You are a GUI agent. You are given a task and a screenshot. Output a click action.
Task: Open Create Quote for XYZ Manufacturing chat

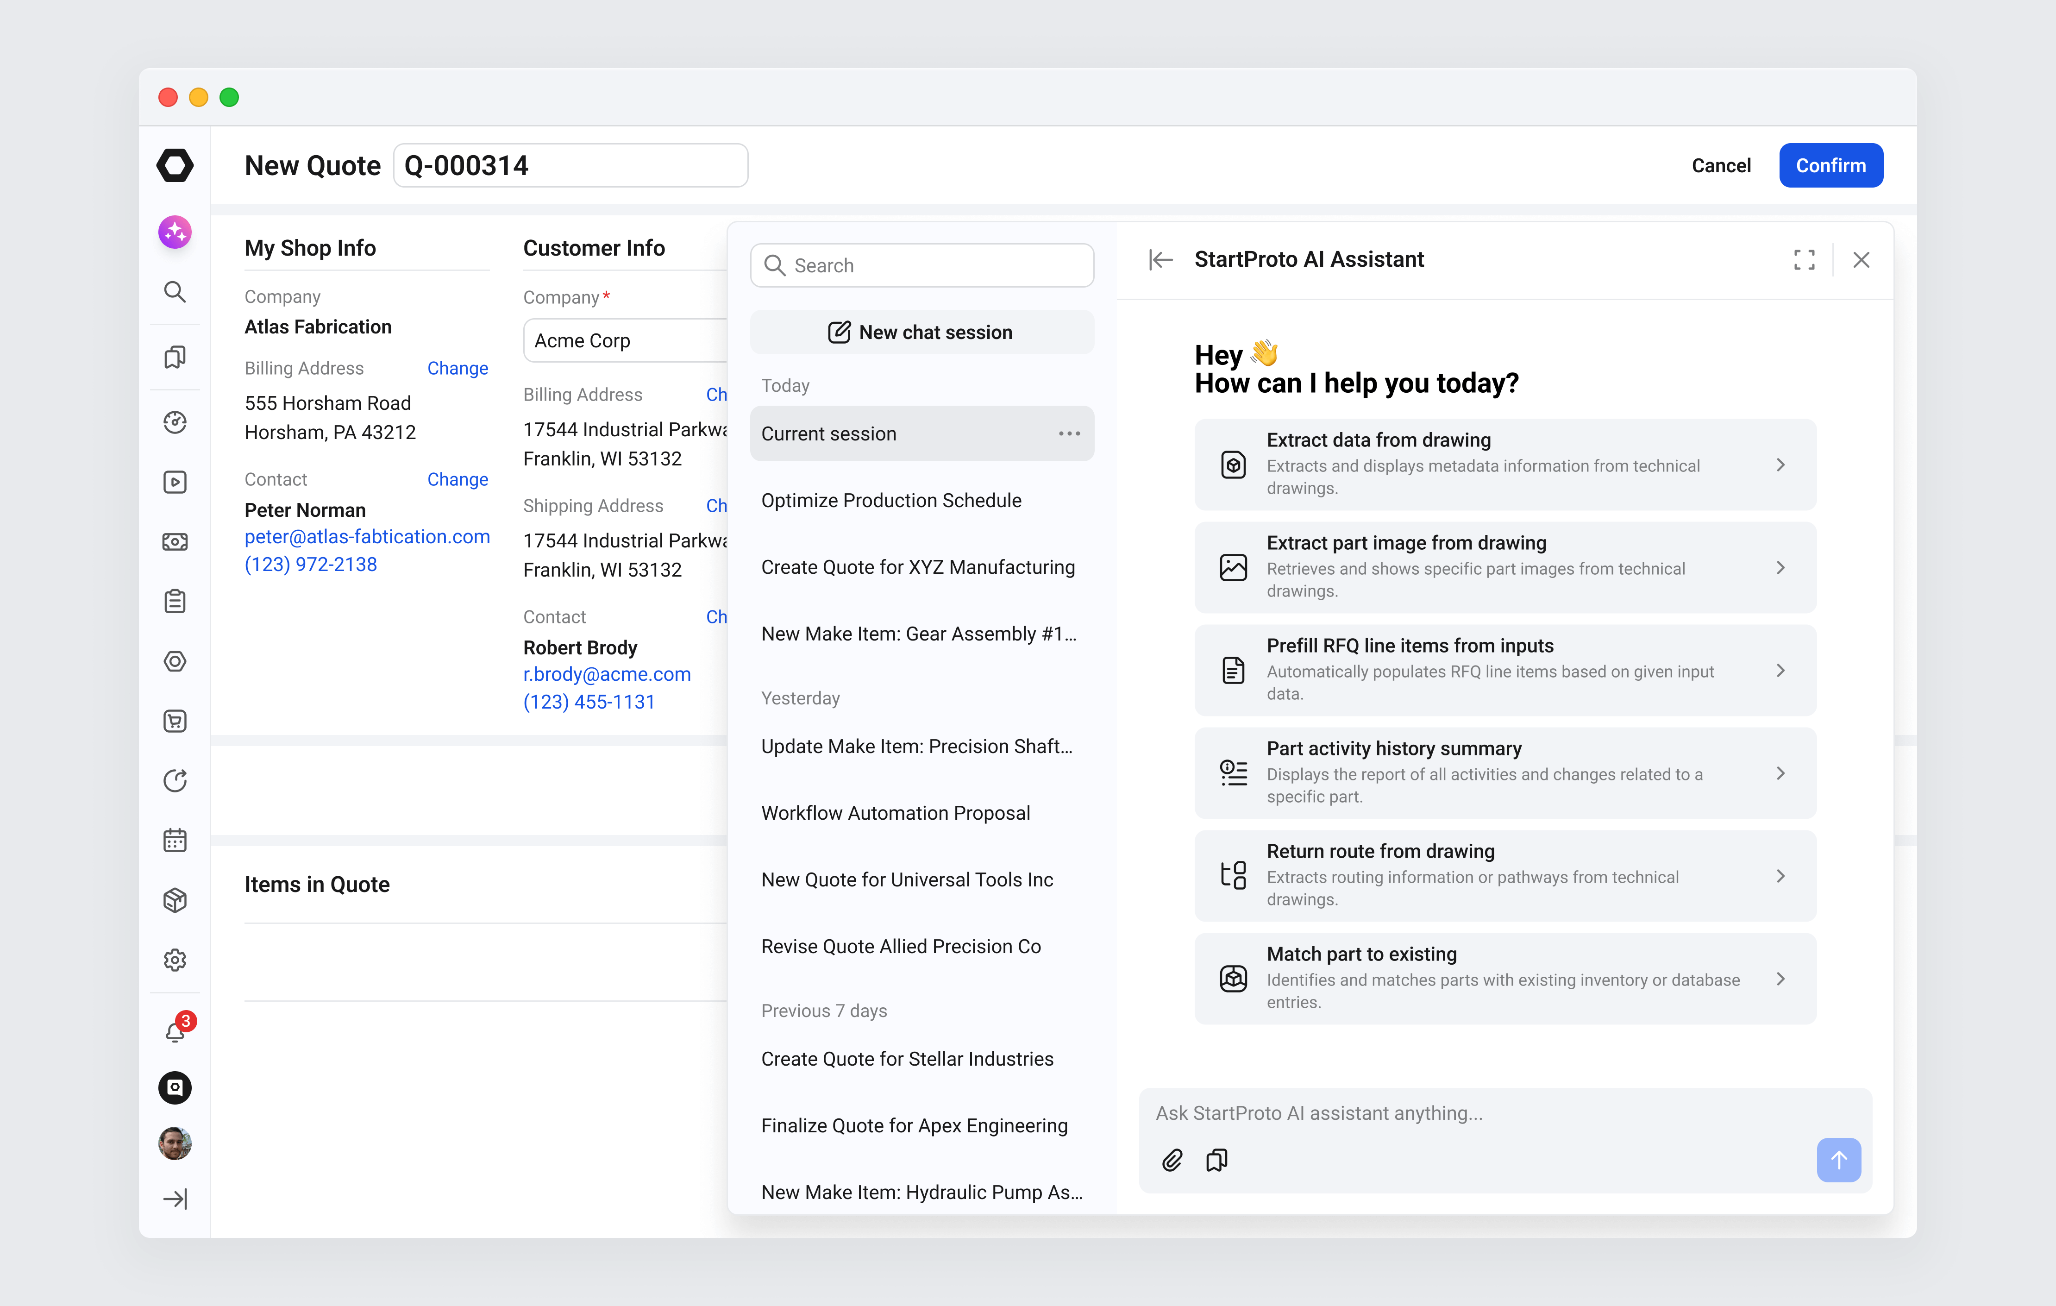click(x=921, y=567)
